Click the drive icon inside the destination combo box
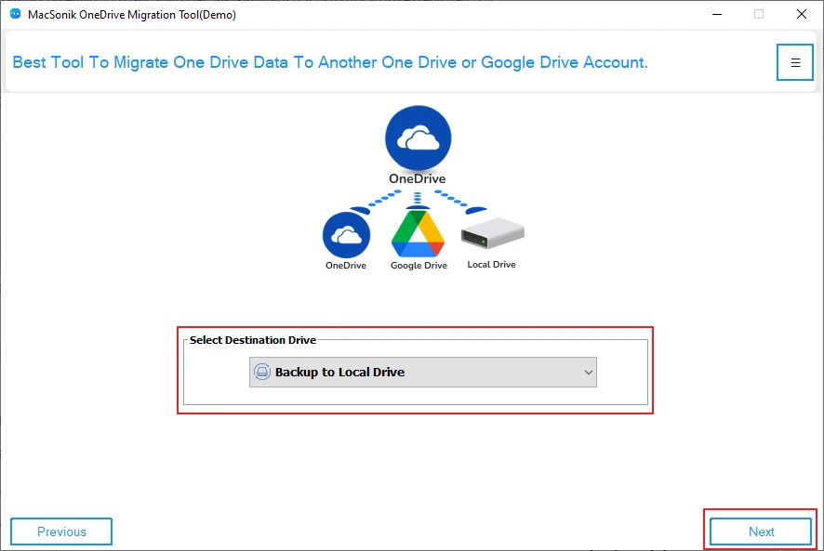This screenshot has height=551, width=824. [261, 372]
